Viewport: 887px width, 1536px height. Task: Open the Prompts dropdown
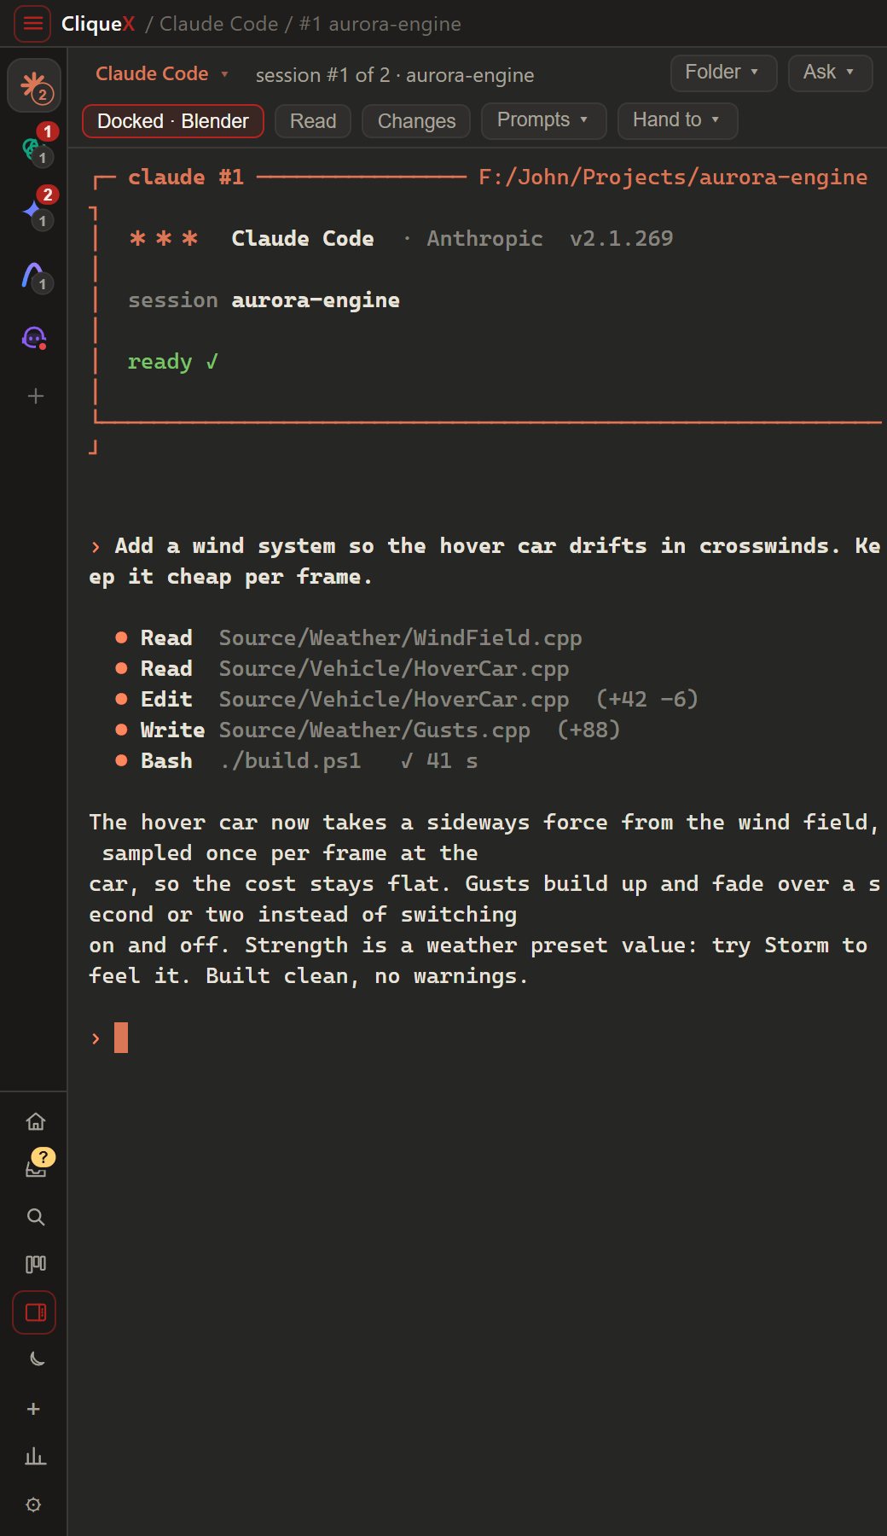point(543,120)
